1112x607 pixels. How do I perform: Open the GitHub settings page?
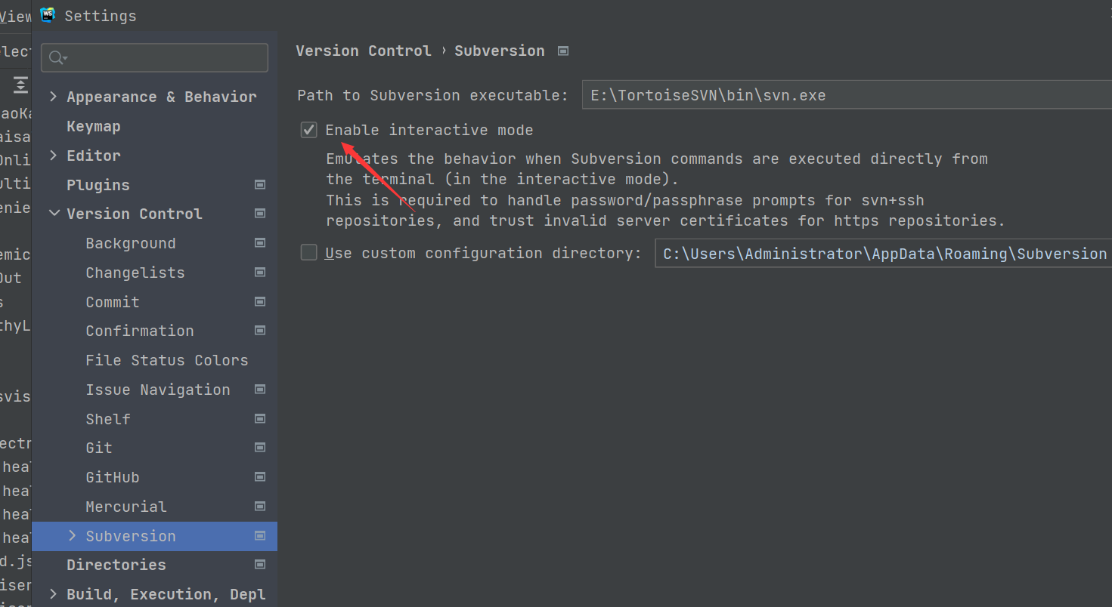click(113, 477)
